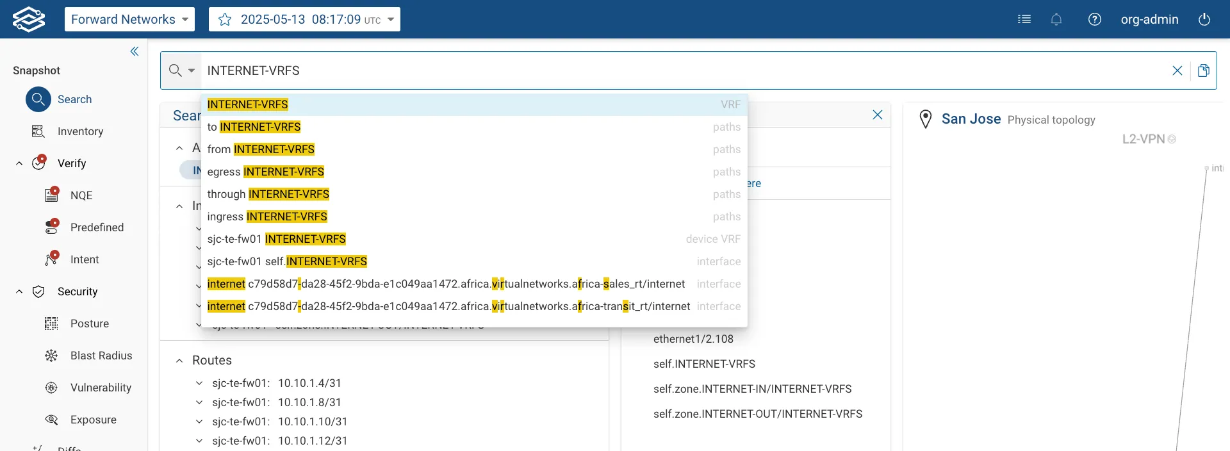1230x451 pixels.
Task: Open Posture in the sidebar
Action: [90, 324]
